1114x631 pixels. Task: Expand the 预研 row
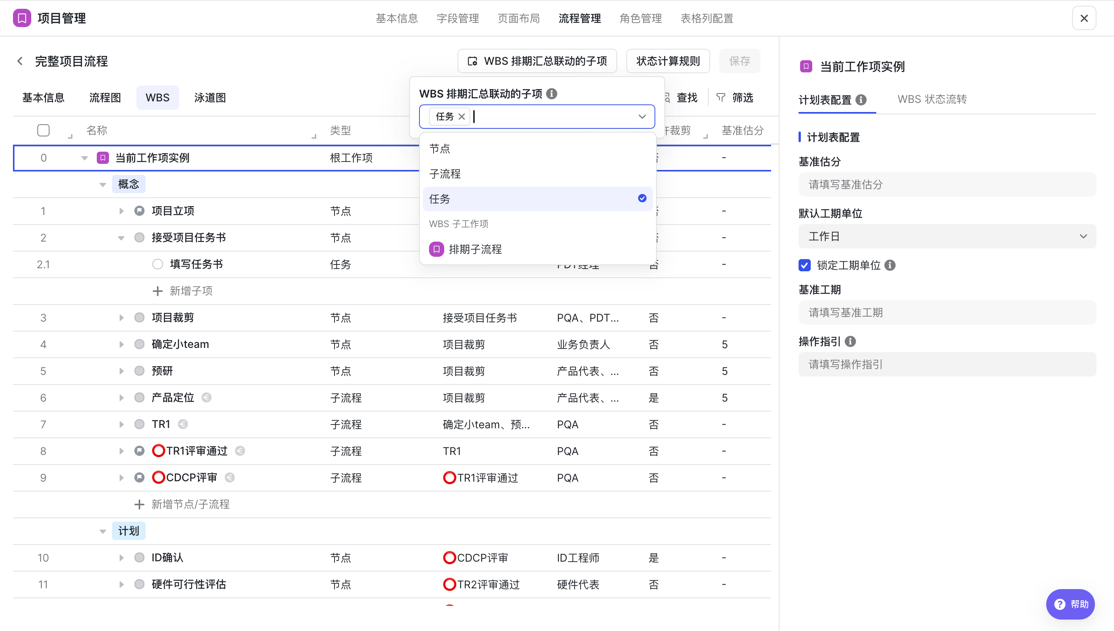[121, 371]
